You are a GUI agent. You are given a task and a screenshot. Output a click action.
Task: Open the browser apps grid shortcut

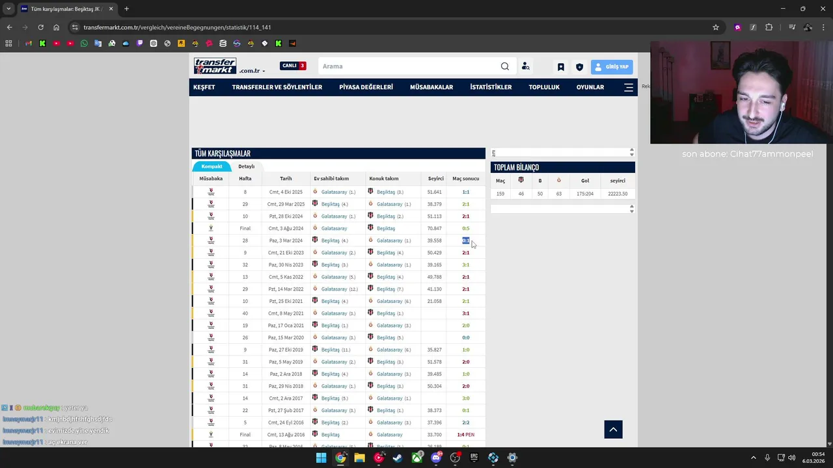[8, 44]
